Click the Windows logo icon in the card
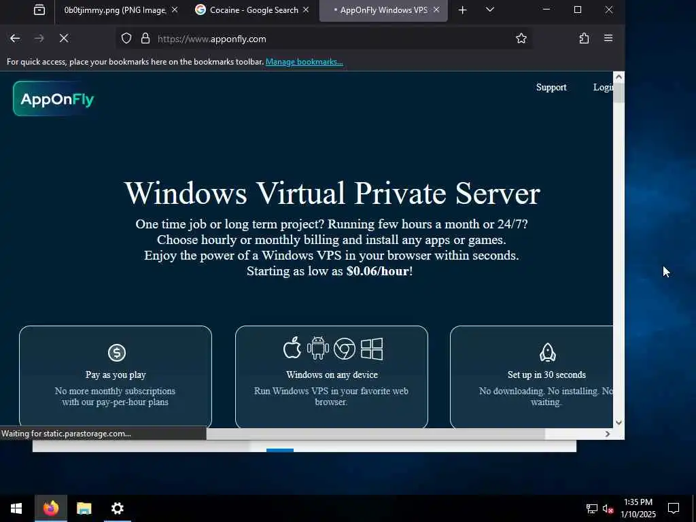The width and height of the screenshot is (696, 522). 372,349
